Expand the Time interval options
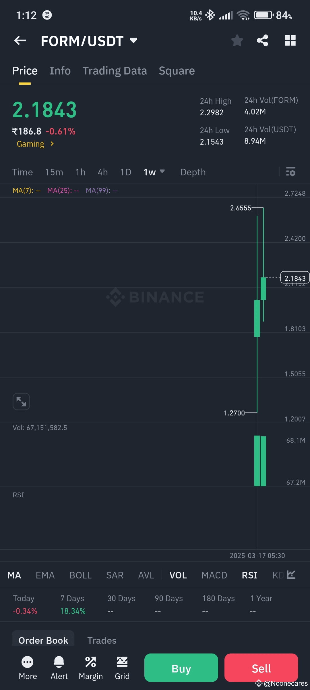This screenshot has width=310, height=690. click(x=22, y=172)
